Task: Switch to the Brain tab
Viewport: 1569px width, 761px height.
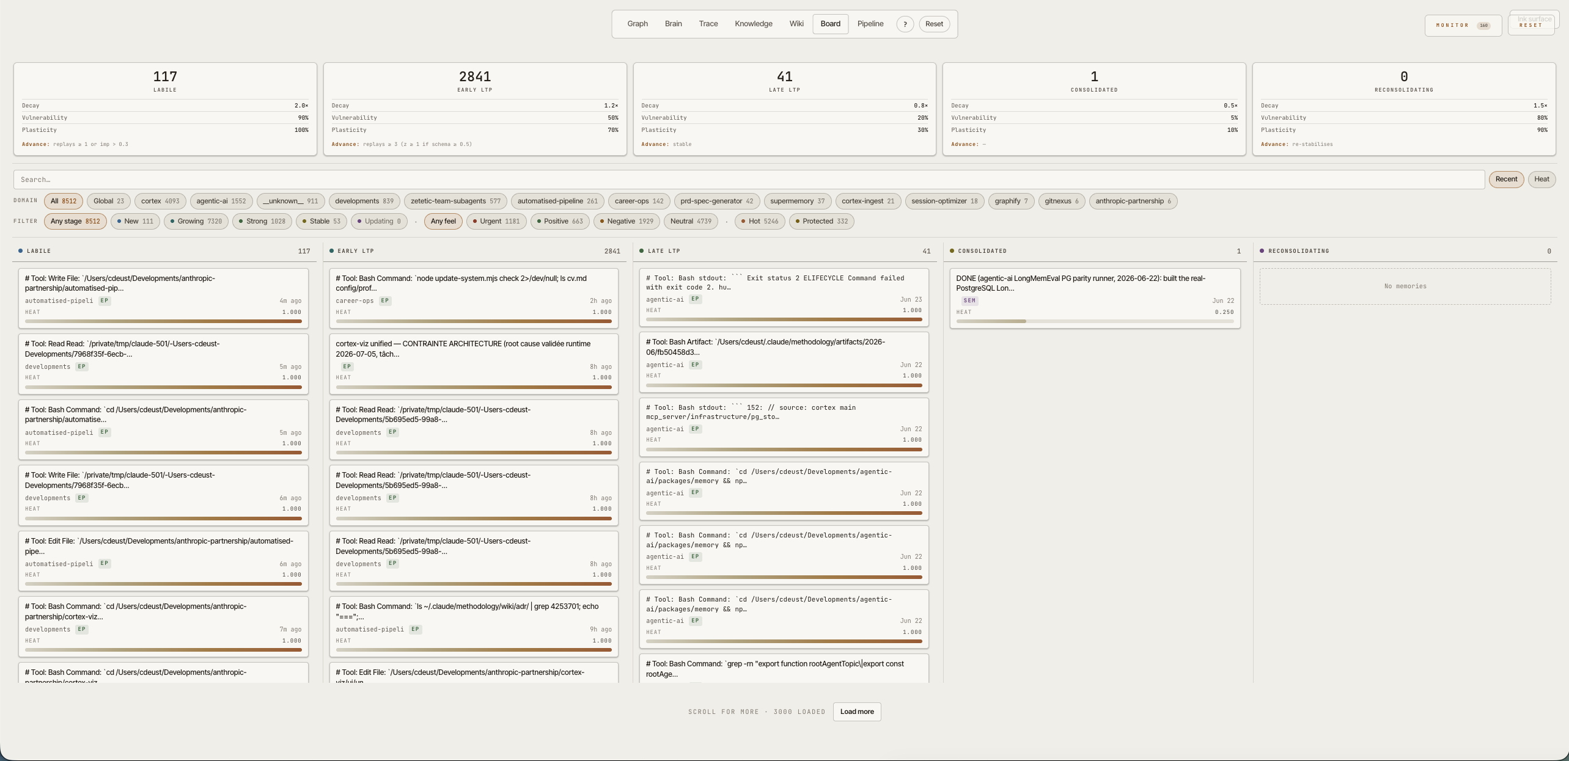Action: 673,24
